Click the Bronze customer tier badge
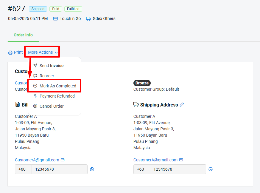The width and height of the screenshot is (260, 193). 142,83
